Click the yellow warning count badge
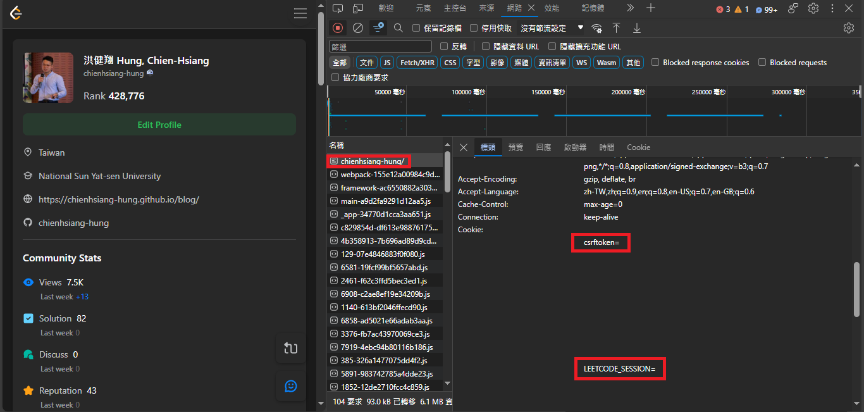Screen dimensions: 864x412 [x=741, y=9]
